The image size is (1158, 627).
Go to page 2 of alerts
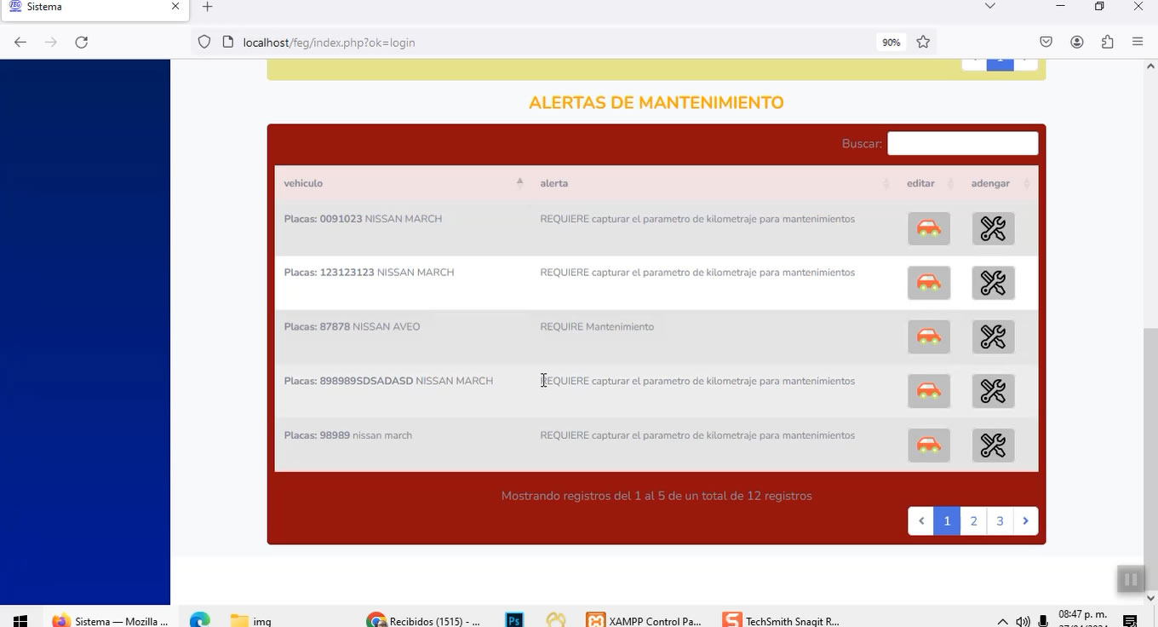coord(973,521)
